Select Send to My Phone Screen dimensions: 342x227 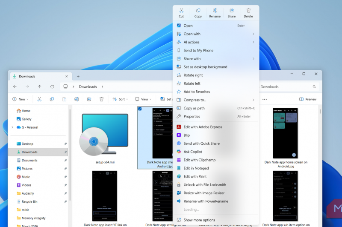tap(216, 50)
